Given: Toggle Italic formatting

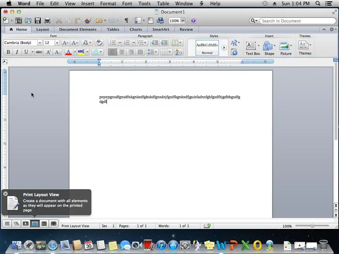Looking at the screenshot, I should click(17, 52).
